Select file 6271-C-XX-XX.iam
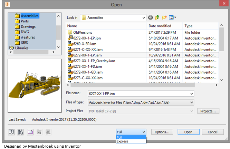The image size is (230, 149). pyautogui.click(x=88, y=50)
